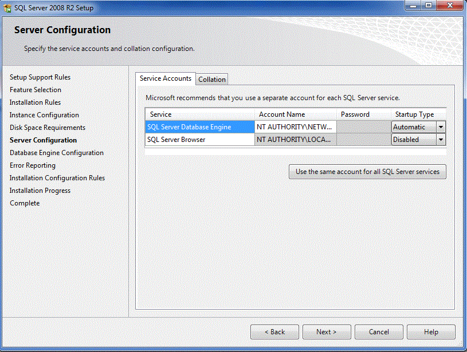Click Error Reporting in the step list
467x352 pixels.
click(x=33, y=165)
